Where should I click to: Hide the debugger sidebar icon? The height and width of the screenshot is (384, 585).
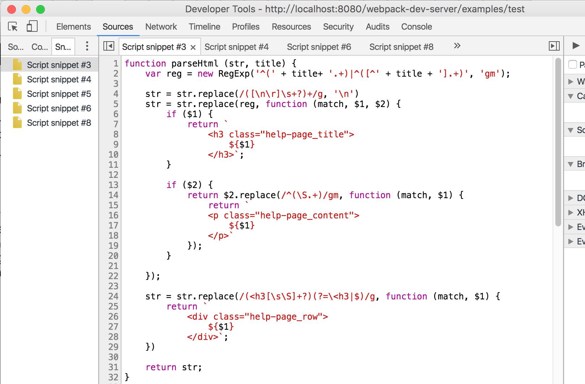click(554, 46)
